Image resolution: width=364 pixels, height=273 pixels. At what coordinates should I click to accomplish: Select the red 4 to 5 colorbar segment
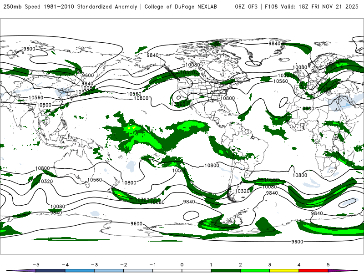313,271
